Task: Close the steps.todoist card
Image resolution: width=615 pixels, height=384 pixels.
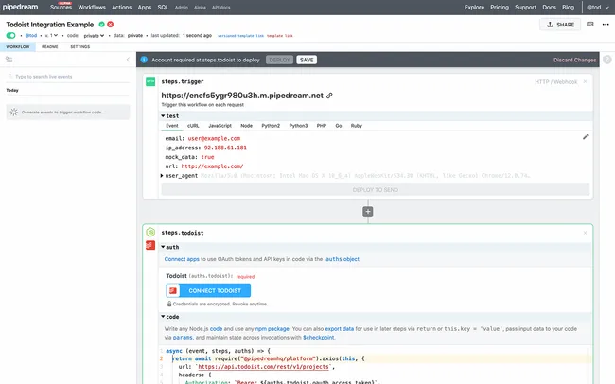Action: point(585,233)
